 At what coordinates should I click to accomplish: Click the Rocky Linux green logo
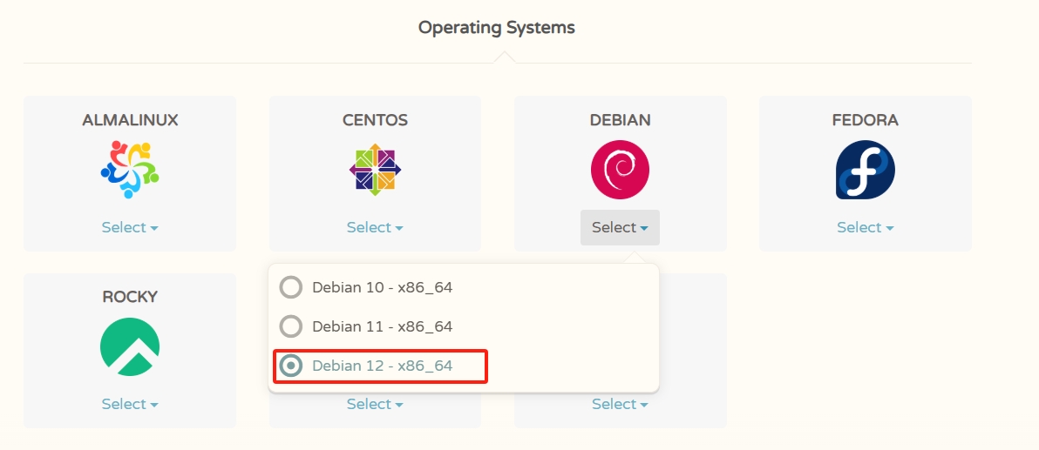[130, 346]
